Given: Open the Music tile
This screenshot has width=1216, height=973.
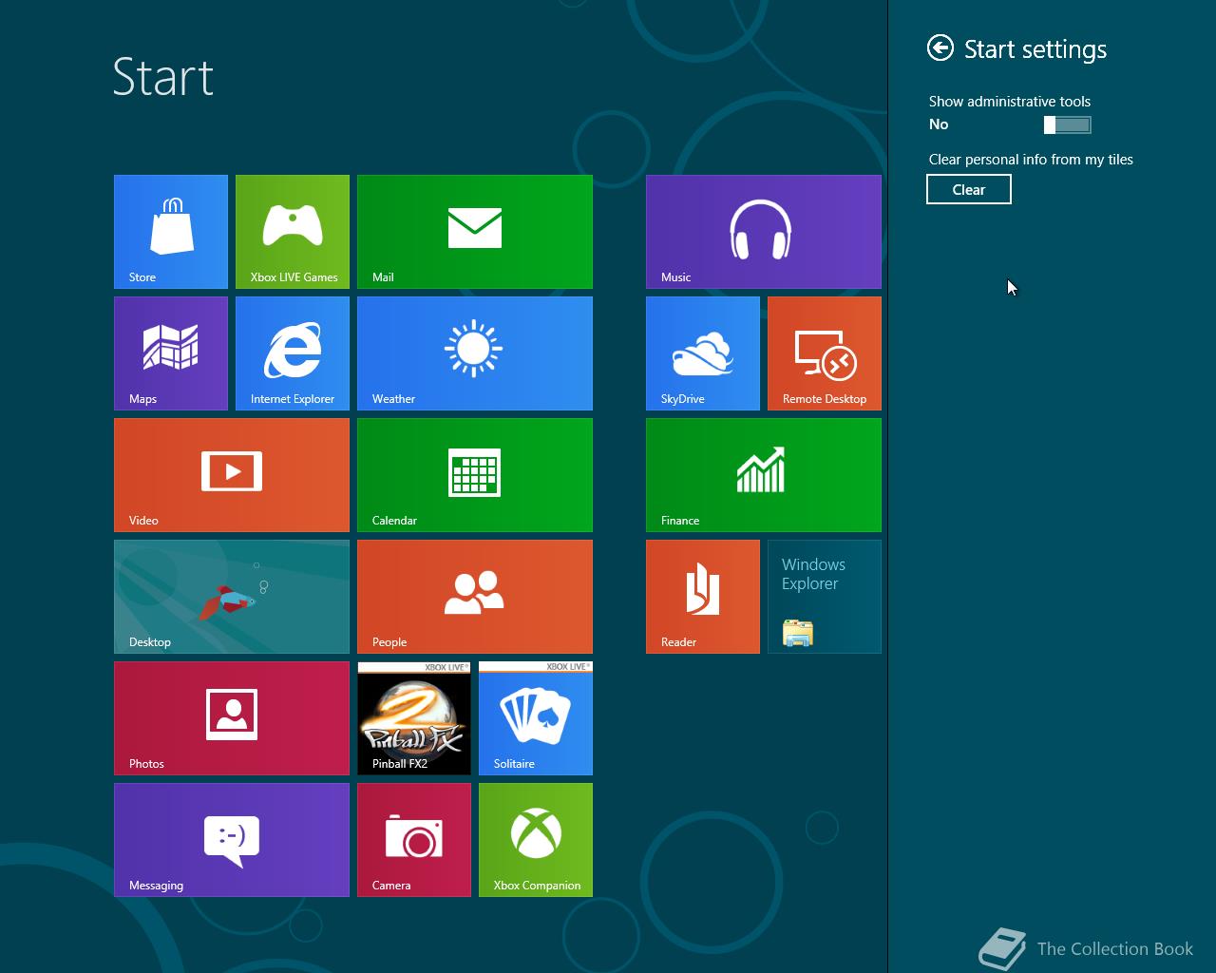Looking at the screenshot, I should (764, 232).
